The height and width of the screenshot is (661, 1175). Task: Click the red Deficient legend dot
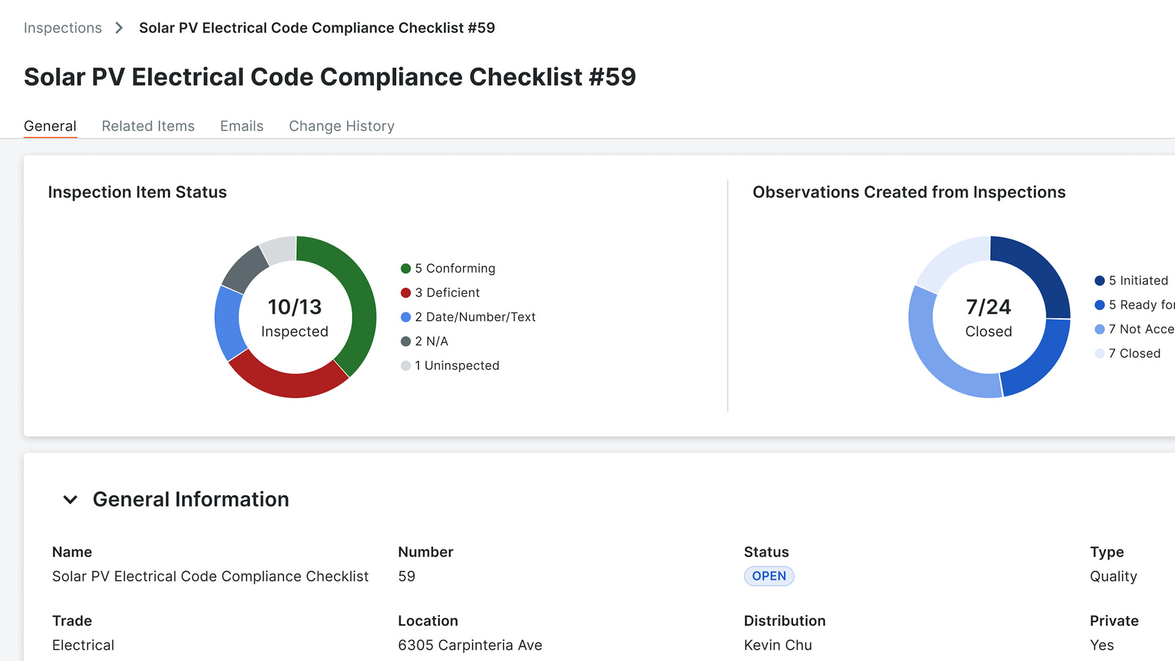406,293
